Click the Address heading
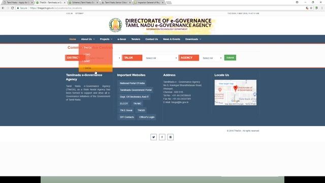The width and height of the screenshot is (325, 183). pos(169,75)
